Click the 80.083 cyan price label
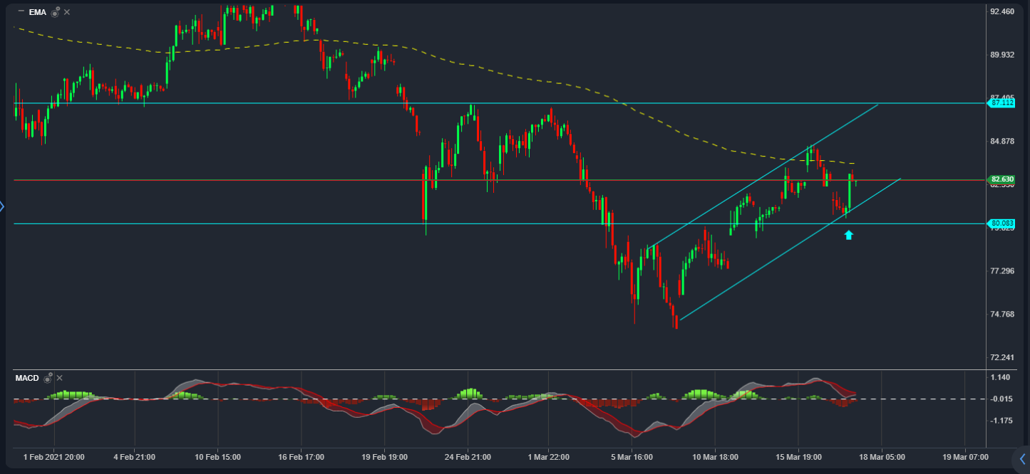 pos(1001,223)
